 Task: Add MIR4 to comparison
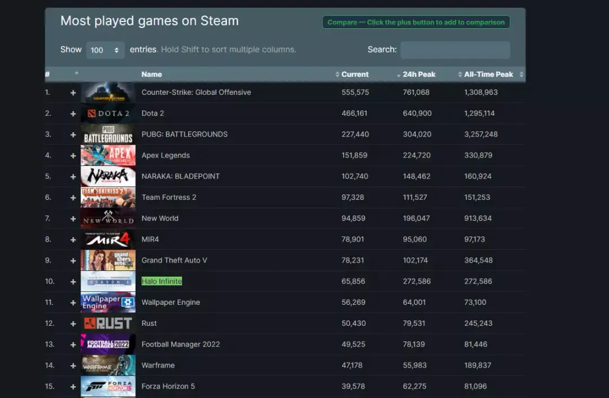pos(73,239)
